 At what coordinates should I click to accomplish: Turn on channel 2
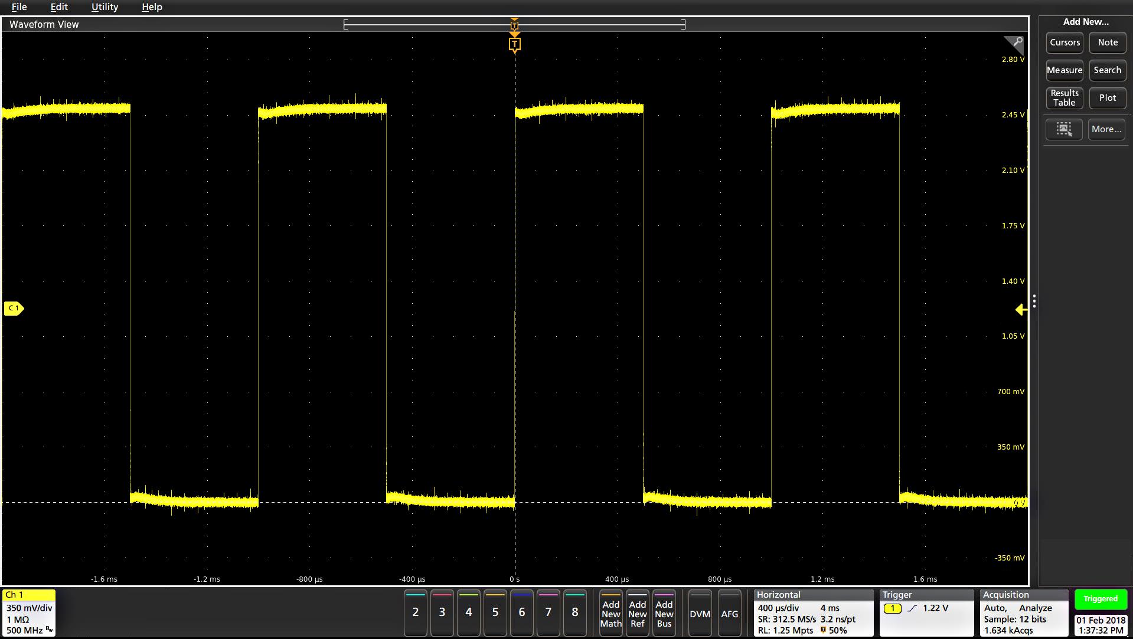(x=415, y=612)
